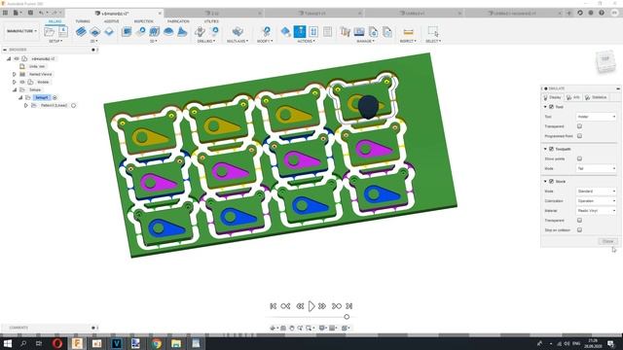Click the Save icon in title bar
The image size is (623, 350).
tap(30, 13)
